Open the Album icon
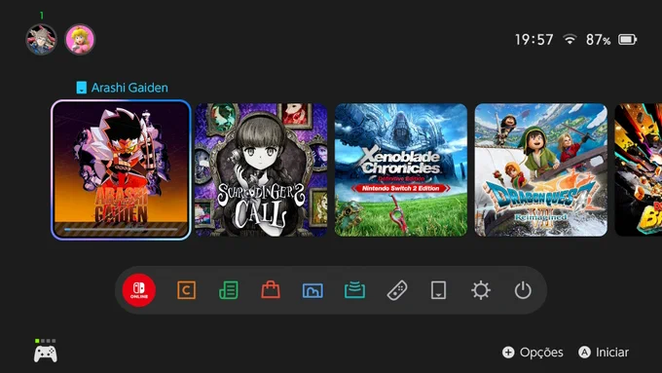This screenshot has height=373, width=662. 313,290
